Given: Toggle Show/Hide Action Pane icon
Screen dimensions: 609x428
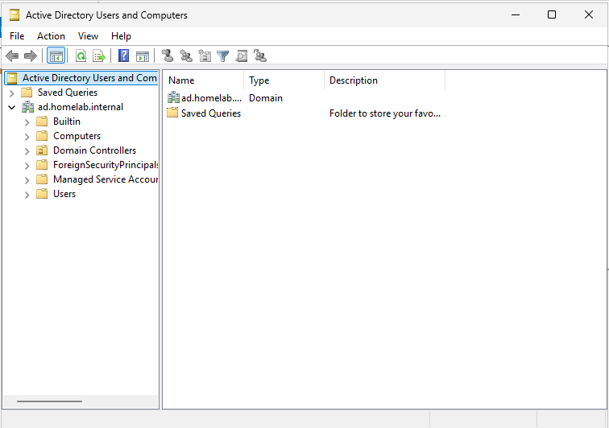Looking at the screenshot, I should pyautogui.click(x=143, y=56).
